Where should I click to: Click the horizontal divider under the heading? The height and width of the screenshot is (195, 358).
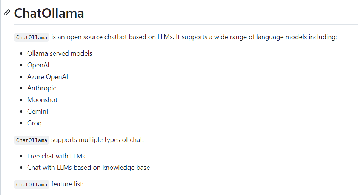(186, 24)
